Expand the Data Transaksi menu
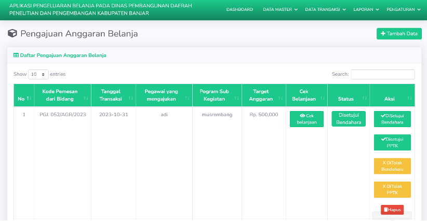 325,9
